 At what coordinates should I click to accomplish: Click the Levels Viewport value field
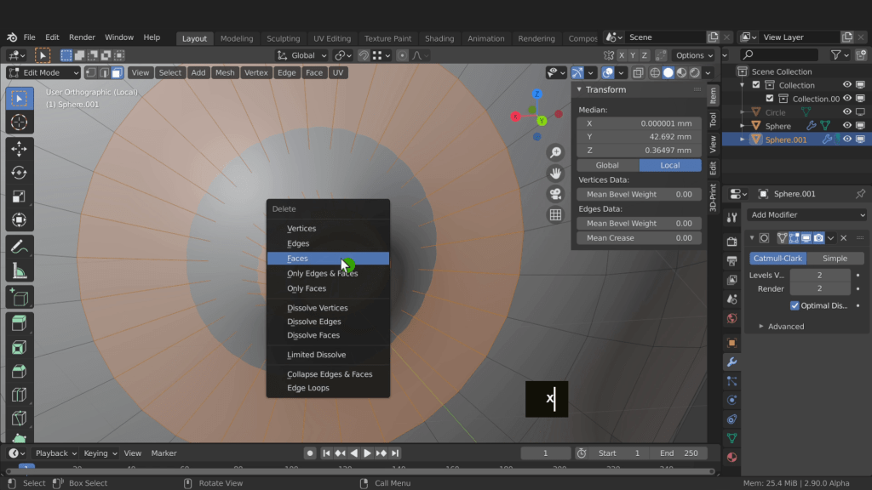point(819,275)
